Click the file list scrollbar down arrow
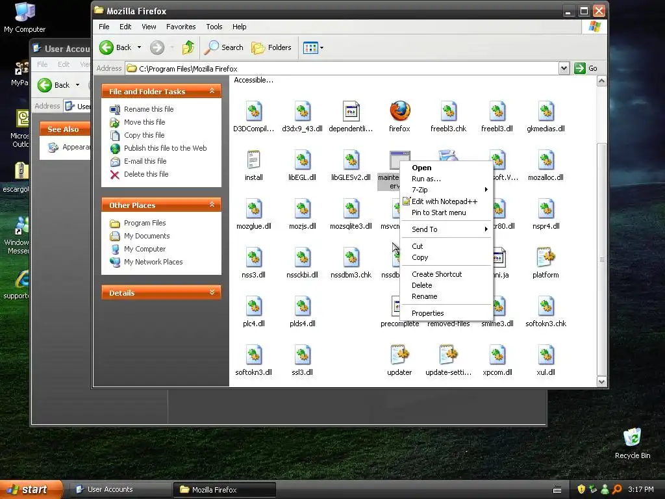 pyautogui.click(x=601, y=381)
